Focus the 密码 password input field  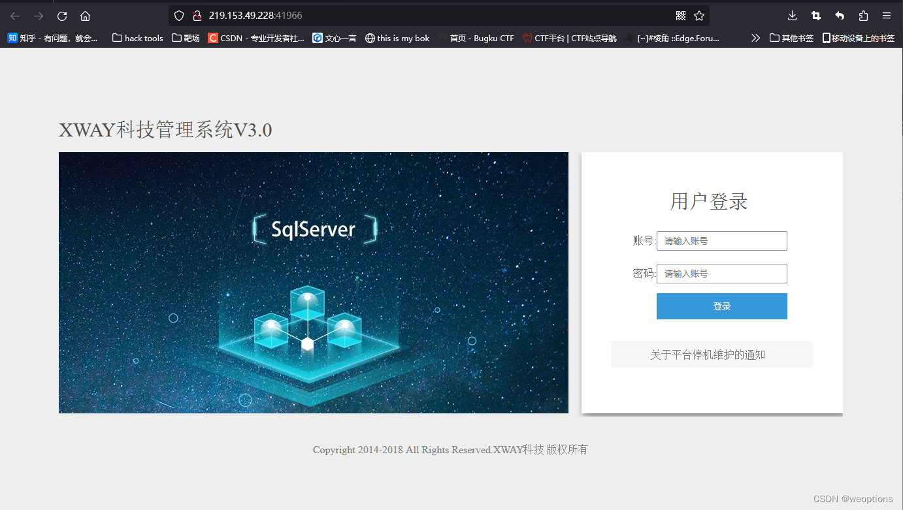pyautogui.click(x=722, y=274)
